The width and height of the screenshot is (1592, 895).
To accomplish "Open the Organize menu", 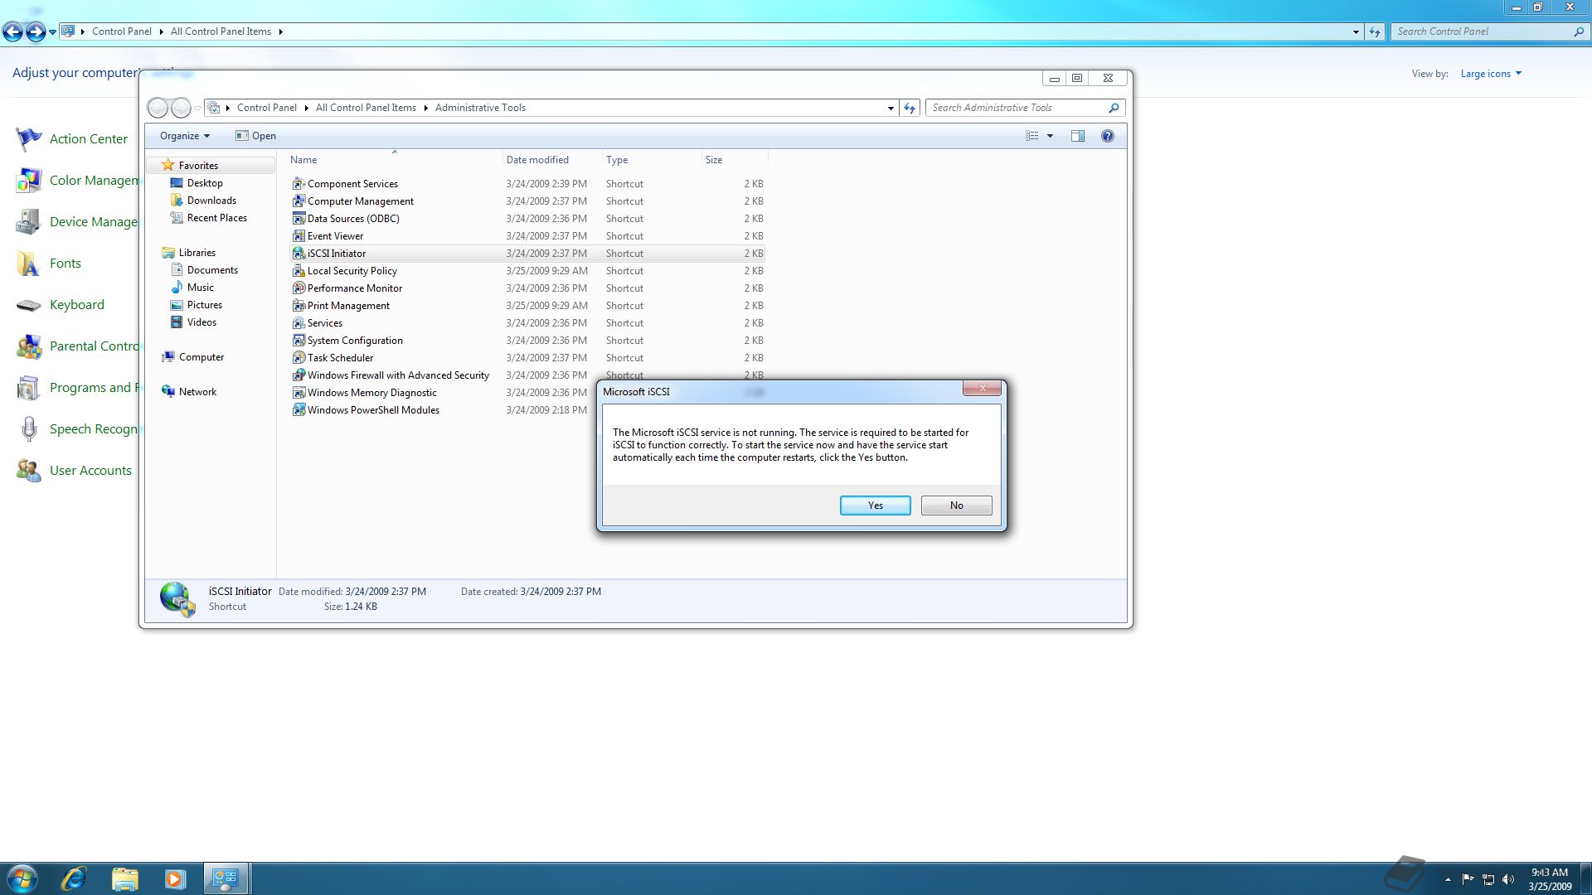I will click(x=184, y=136).
